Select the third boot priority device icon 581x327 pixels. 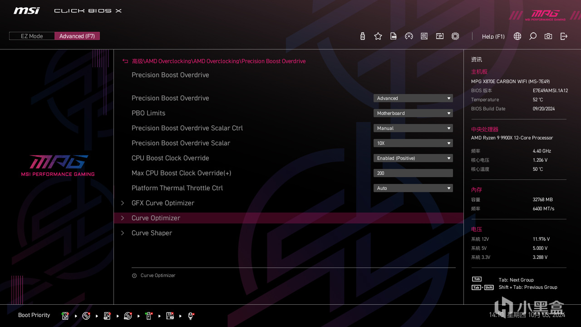tap(107, 316)
